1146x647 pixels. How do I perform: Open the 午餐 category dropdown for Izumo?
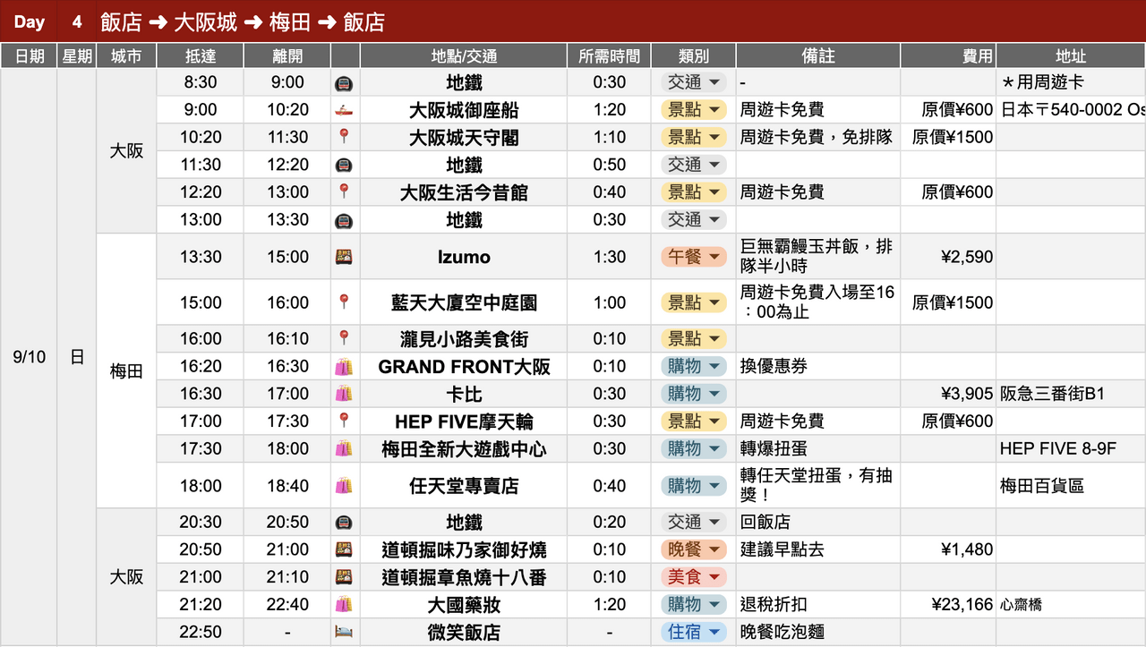tap(714, 257)
